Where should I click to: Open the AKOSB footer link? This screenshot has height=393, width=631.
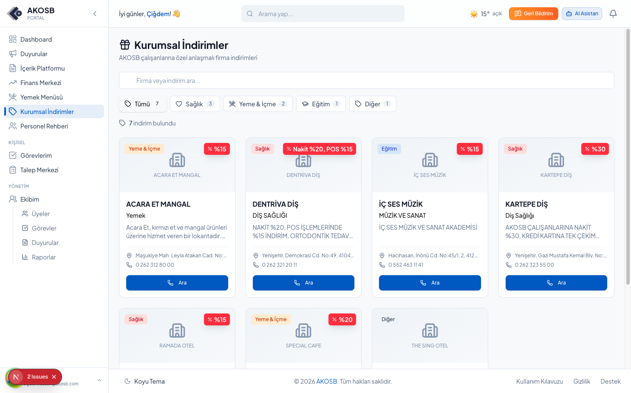pos(327,382)
